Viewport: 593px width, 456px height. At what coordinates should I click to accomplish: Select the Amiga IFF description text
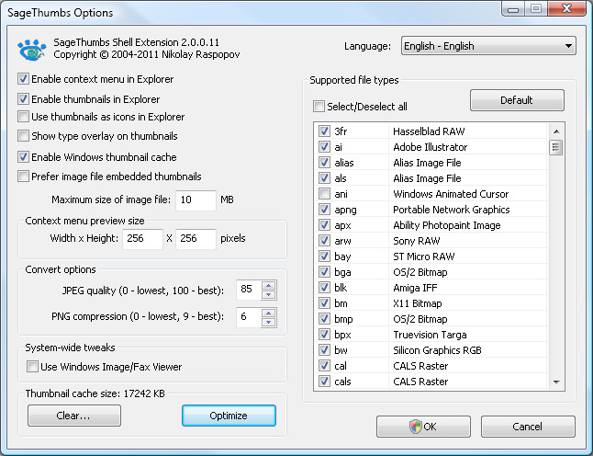click(415, 288)
